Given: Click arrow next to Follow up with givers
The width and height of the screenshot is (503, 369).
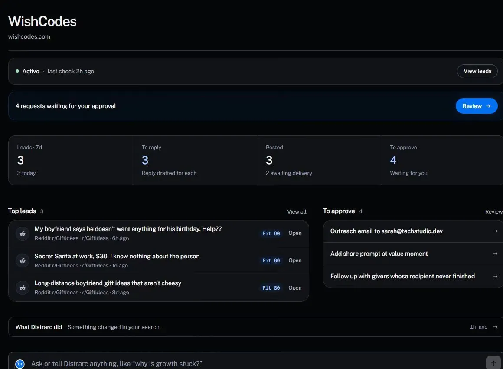Looking at the screenshot, I should 495,277.
